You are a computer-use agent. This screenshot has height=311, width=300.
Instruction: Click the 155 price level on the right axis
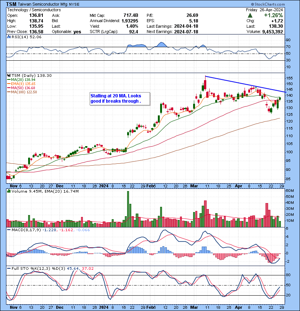[289, 78]
